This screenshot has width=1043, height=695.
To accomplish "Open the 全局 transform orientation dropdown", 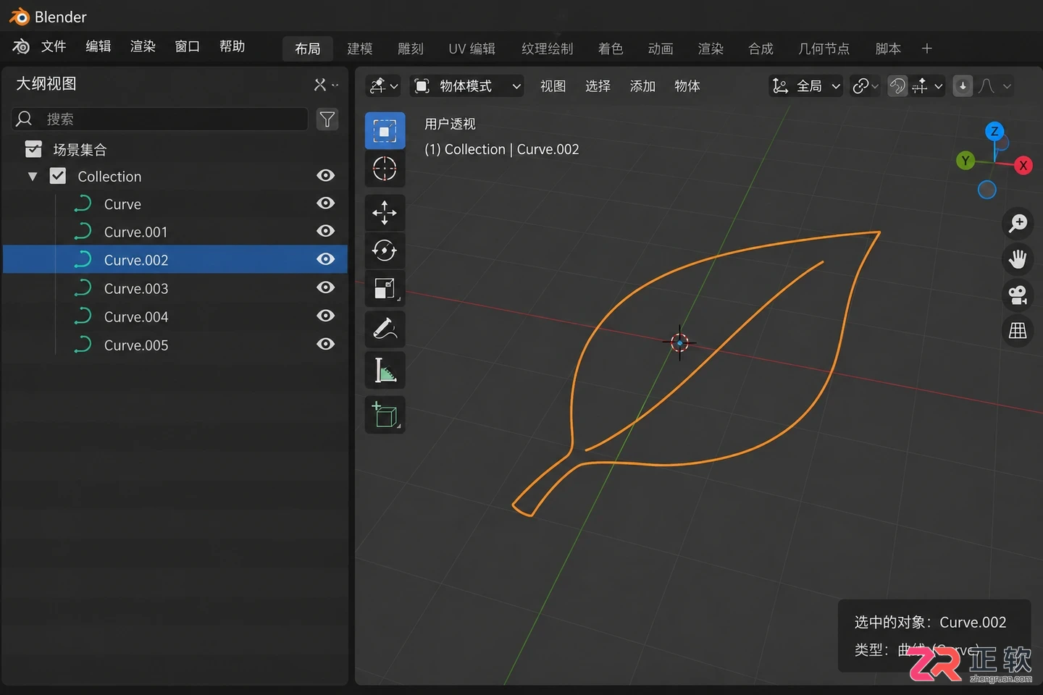I will tap(805, 86).
